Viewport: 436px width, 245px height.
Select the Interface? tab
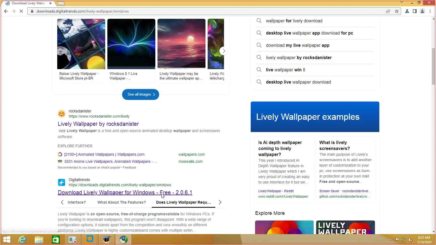point(77,202)
